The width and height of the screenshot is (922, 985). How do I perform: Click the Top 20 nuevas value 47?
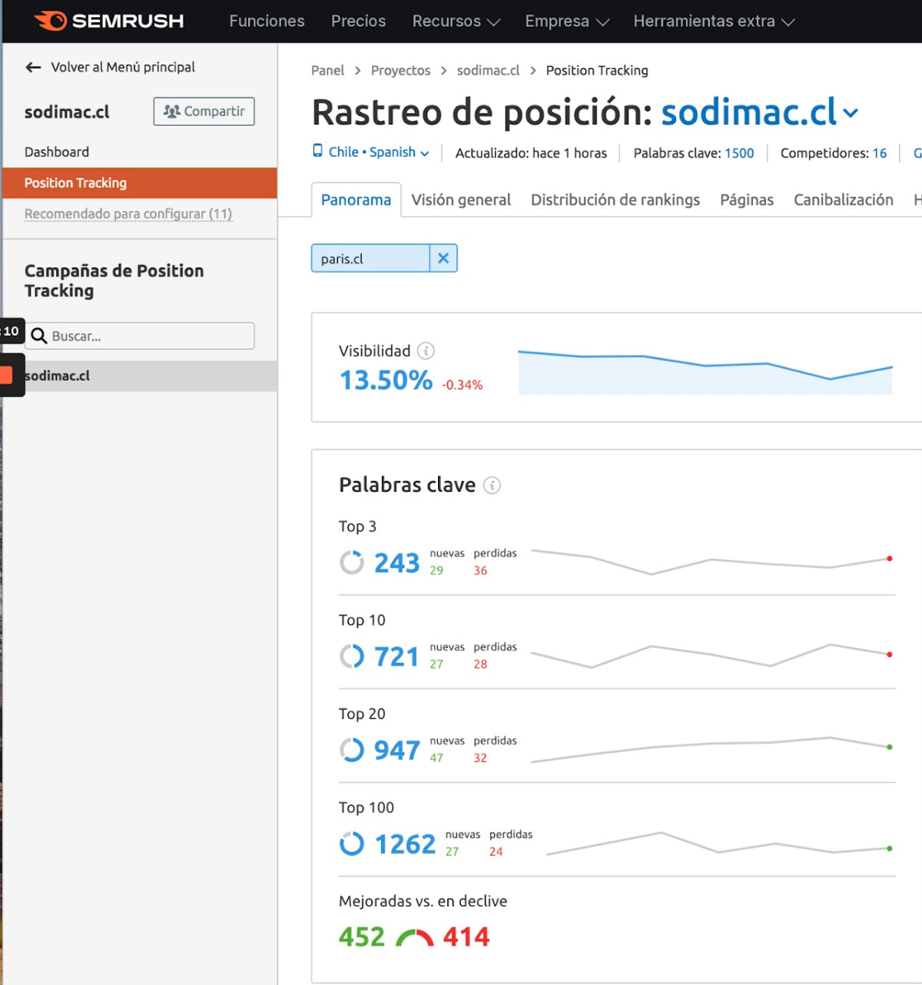[x=436, y=758]
